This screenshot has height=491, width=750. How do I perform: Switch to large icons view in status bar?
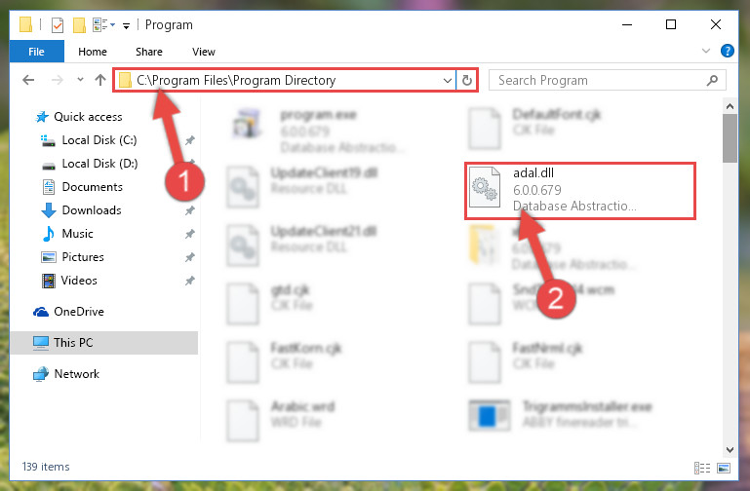click(x=724, y=468)
